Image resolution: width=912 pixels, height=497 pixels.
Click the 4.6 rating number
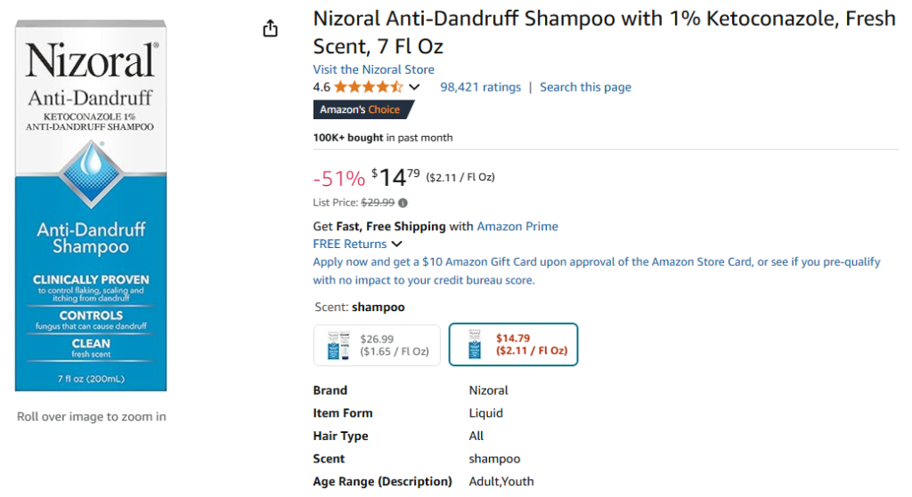(x=322, y=87)
